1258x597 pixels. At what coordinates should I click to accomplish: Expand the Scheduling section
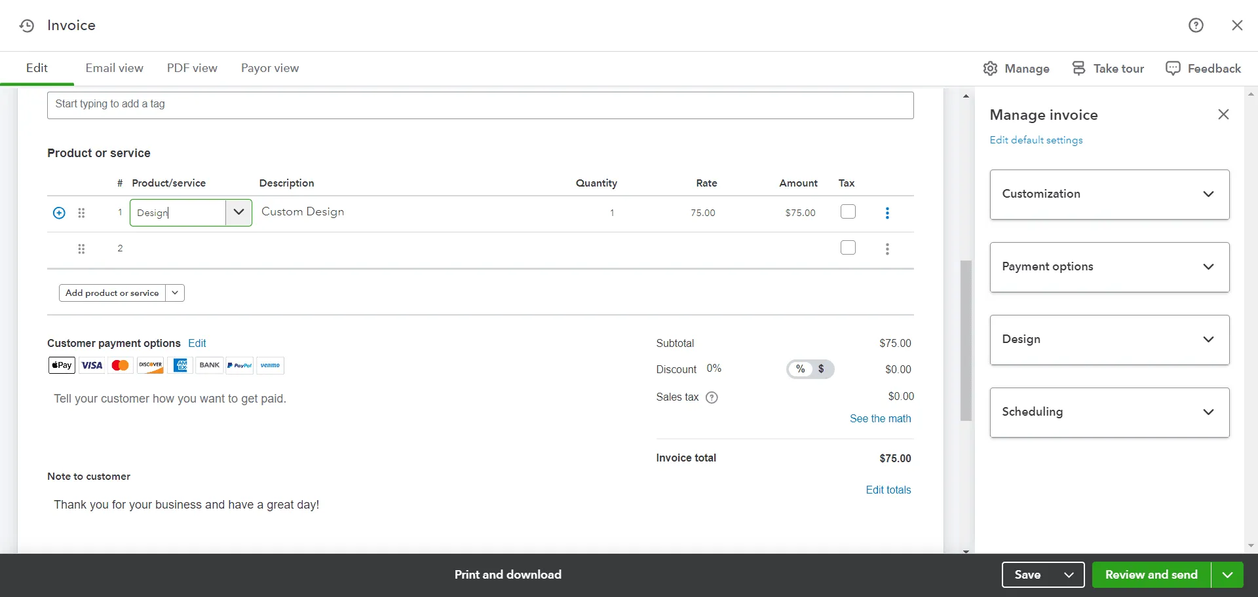pyautogui.click(x=1209, y=412)
